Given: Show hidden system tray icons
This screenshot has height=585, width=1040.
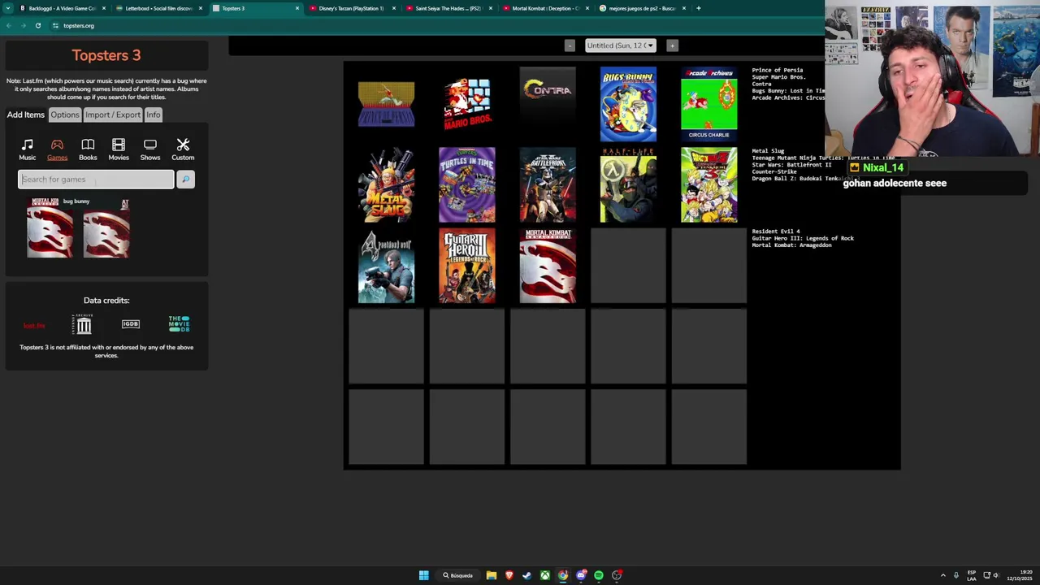Looking at the screenshot, I should pos(942,575).
